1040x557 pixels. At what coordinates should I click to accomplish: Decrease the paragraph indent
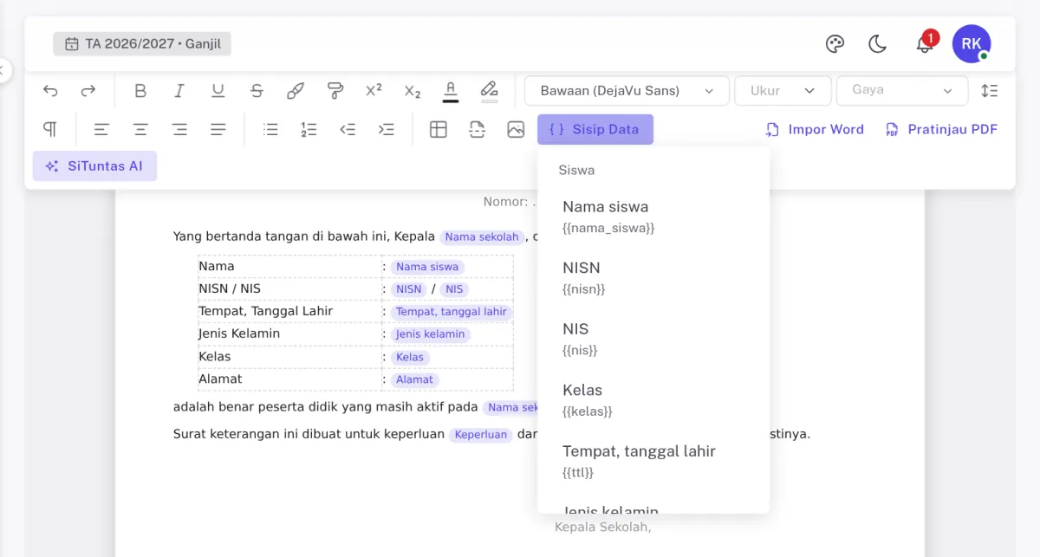348,130
